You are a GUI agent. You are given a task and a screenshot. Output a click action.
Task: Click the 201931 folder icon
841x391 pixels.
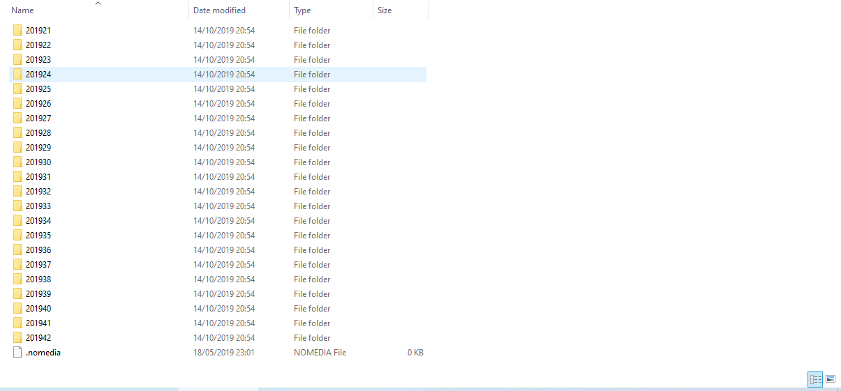pyautogui.click(x=17, y=177)
